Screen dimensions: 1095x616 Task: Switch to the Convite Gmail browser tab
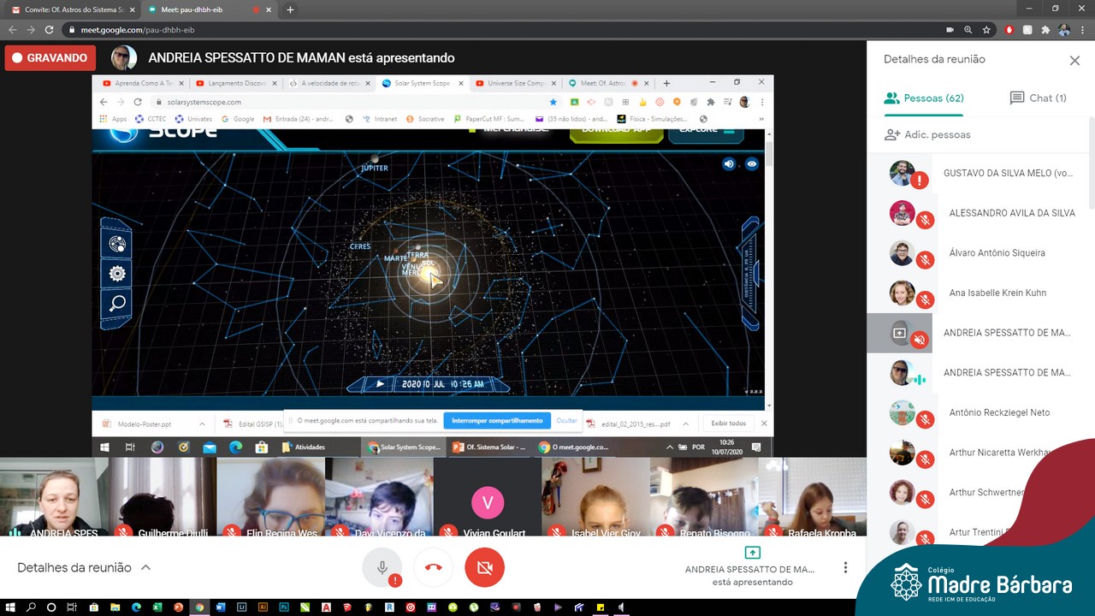[73, 9]
